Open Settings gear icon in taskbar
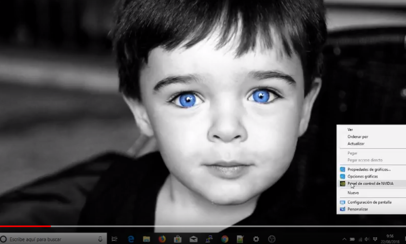The height and width of the screenshot is (244, 406). [x=256, y=239]
